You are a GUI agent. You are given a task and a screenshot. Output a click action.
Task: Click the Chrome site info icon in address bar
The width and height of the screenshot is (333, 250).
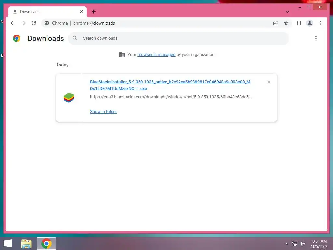(x=47, y=23)
